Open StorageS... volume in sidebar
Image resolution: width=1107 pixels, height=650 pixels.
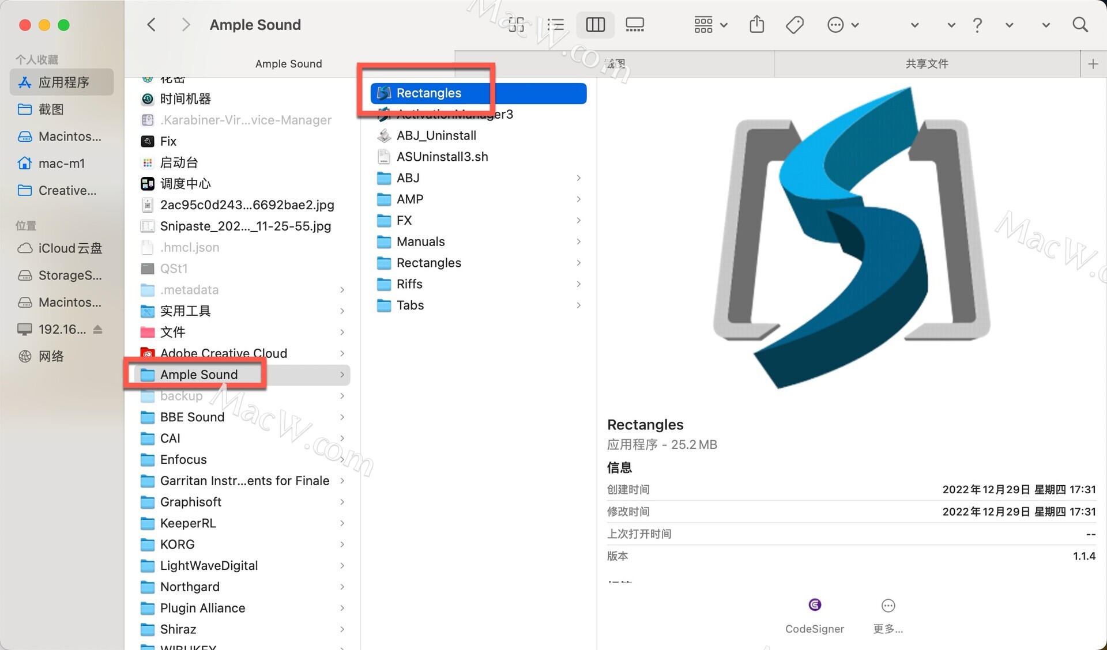click(62, 275)
